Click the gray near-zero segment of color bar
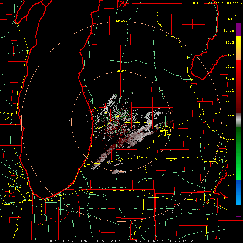The height and width of the screenshot is (243, 243). click(238, 120)
